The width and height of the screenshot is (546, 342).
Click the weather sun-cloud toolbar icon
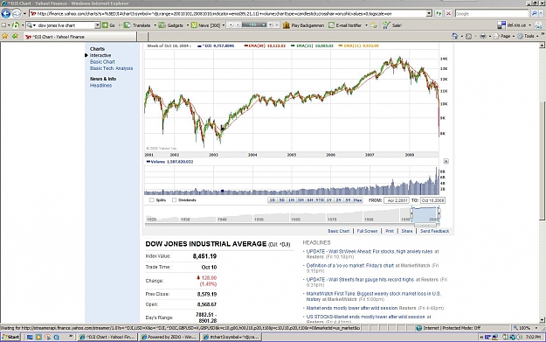pos(374,25)
